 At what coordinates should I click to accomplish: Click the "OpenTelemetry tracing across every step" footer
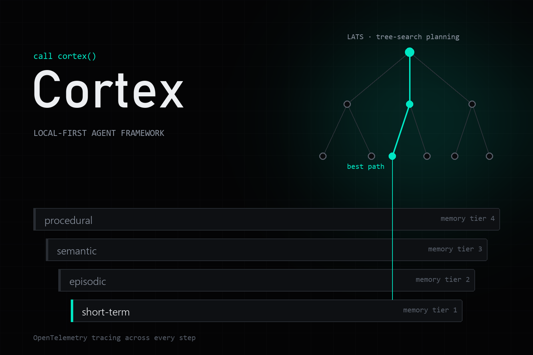[x=115, y=338]
